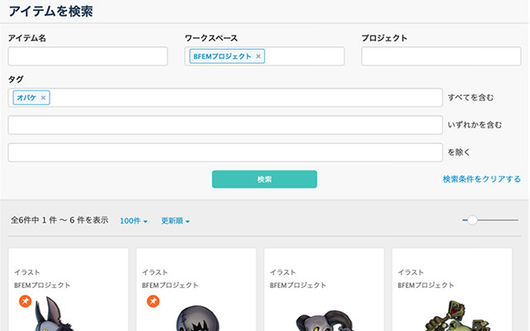Click イラスト label on the first card

coord(27,272)
